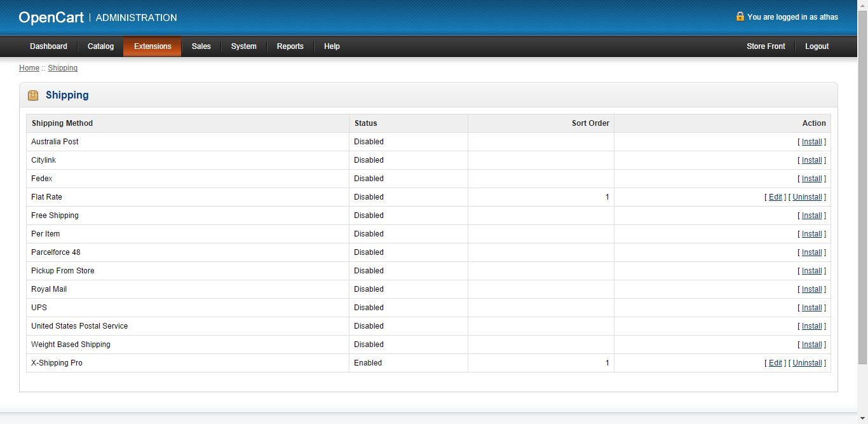Image resolution: width=868 pixels, height=424 pixels.
Task: Install the Per Item shipping method
Action: pyautogui.click(x=812, y=234)
